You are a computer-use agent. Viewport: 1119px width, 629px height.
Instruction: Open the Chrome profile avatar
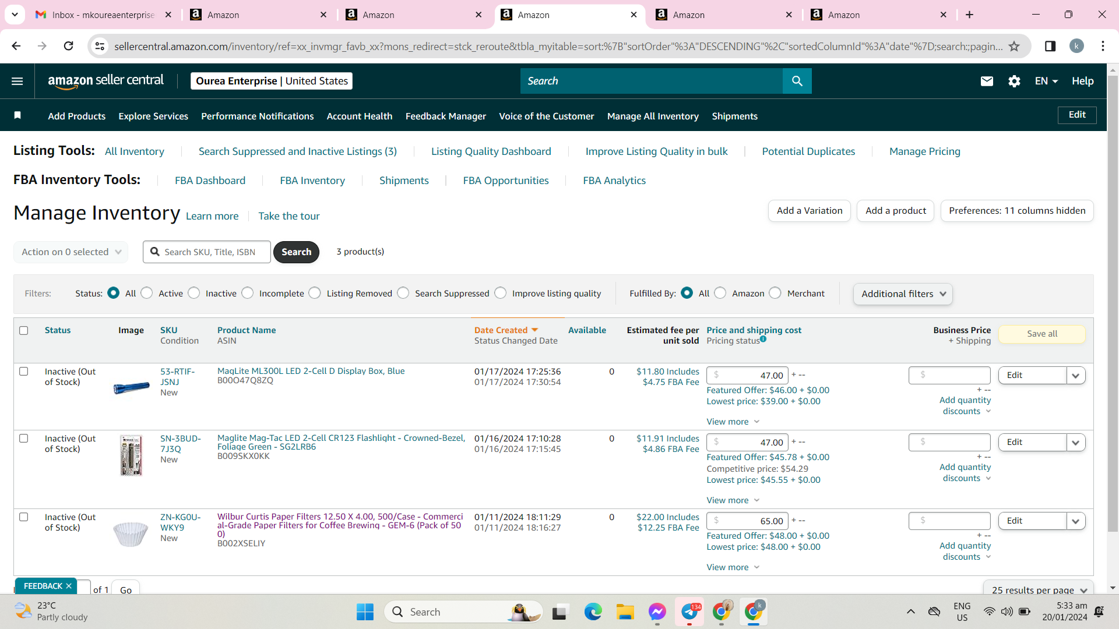tap(1076, 46)
